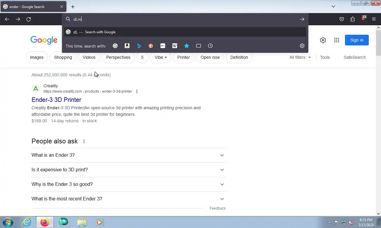Select the Open now filter chip
This screenshot has width=381, height=228.
coord(210,57)
